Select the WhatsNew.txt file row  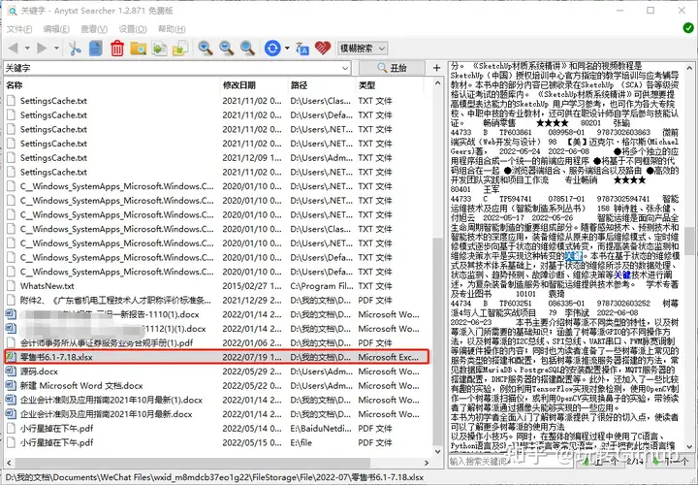(x=217, y=286)
